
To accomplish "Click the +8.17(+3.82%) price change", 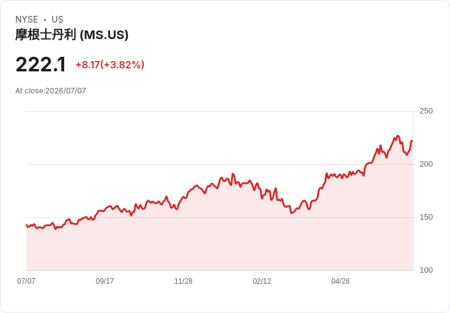I will pos(110,65).
